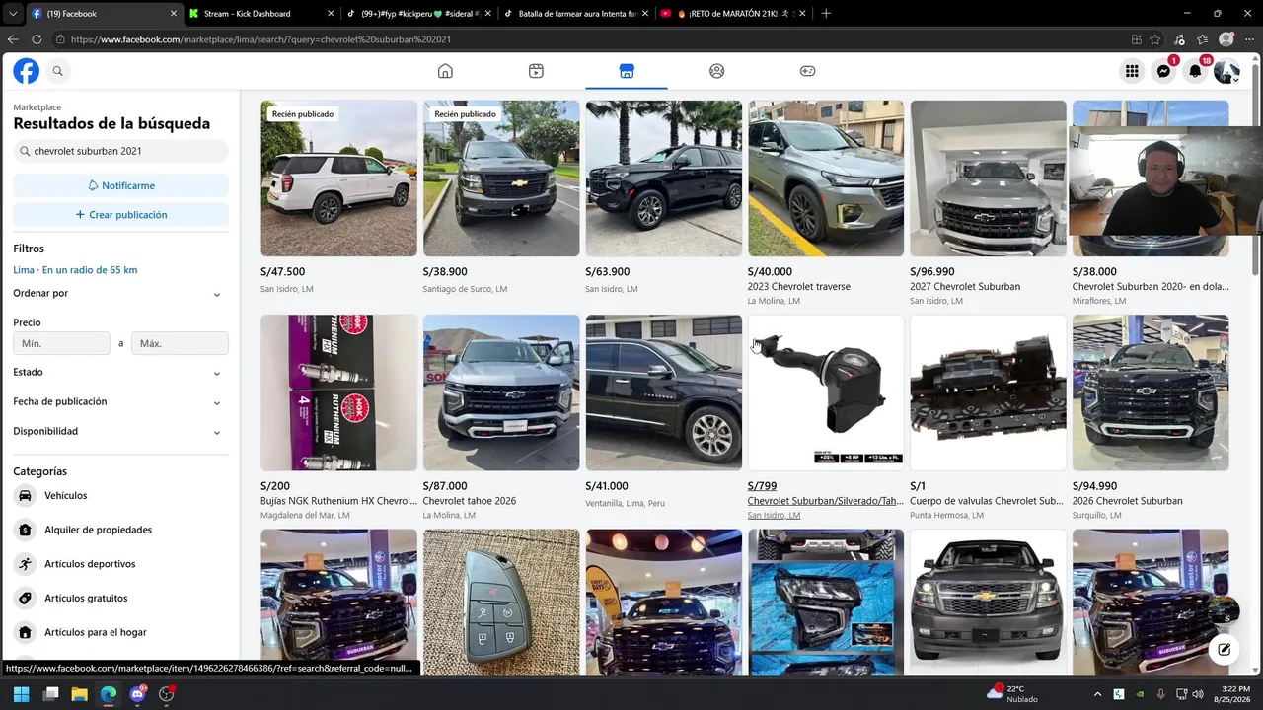Open a new browser tab
The height and width of the screenshot is (710, 1263).
click(826, 14)
